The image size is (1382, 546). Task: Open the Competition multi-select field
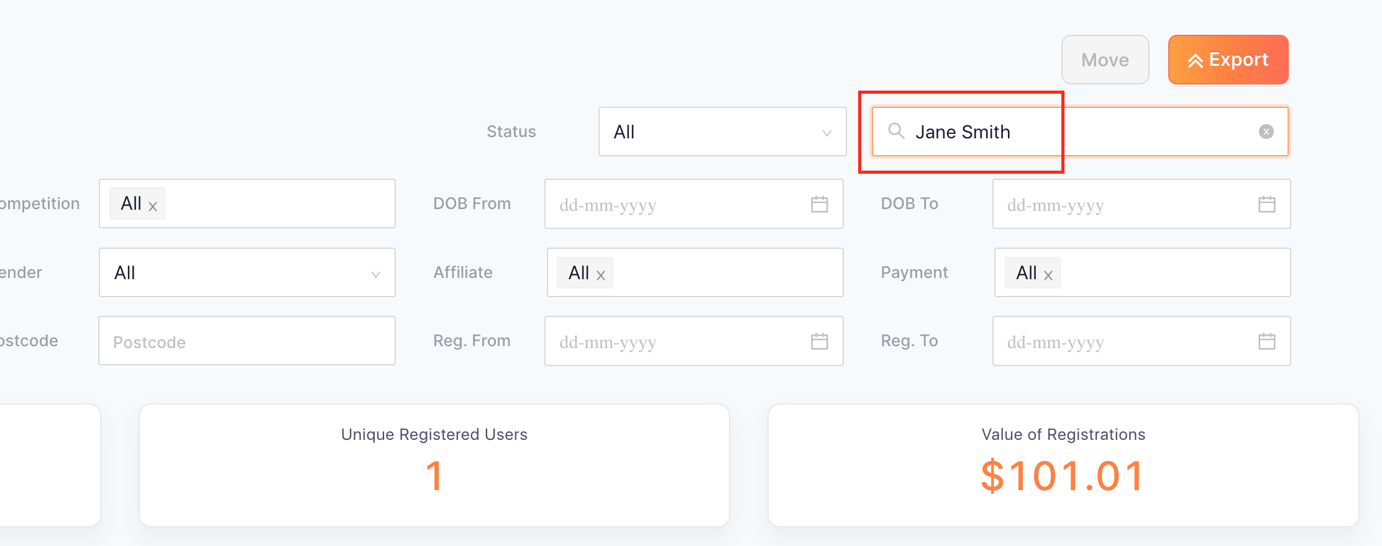point(247,204)
